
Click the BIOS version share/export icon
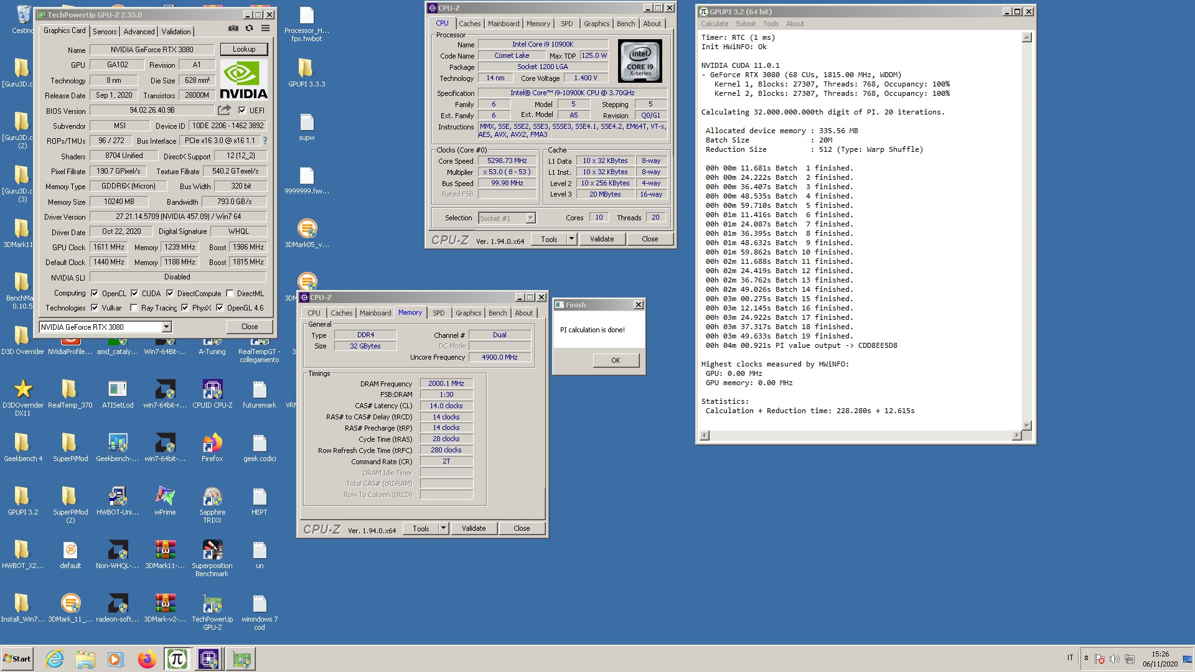click(x=224, y=110)
